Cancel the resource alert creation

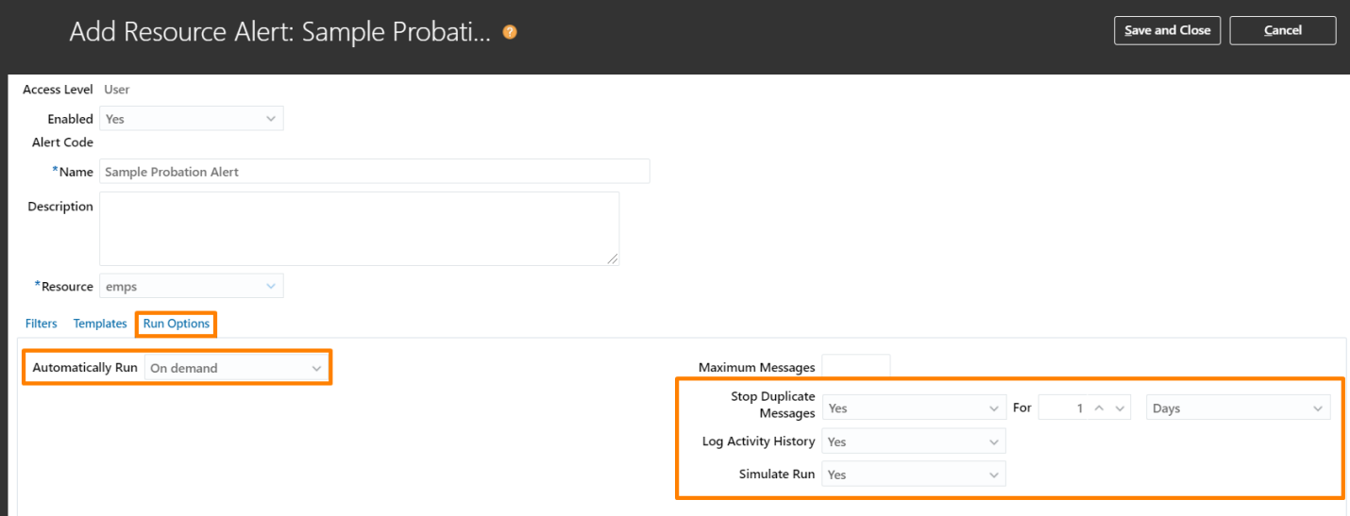(1283, 30)
